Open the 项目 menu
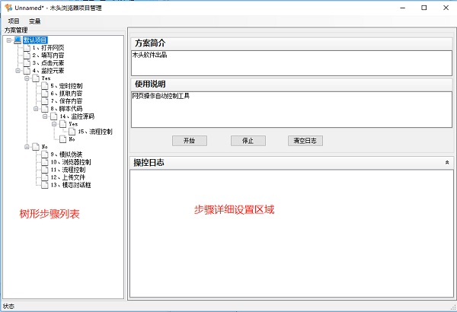The image size is (457, 312). (x=14, y=21)
